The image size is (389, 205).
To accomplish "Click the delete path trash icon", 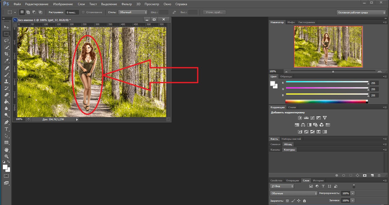I will [379, 175].
